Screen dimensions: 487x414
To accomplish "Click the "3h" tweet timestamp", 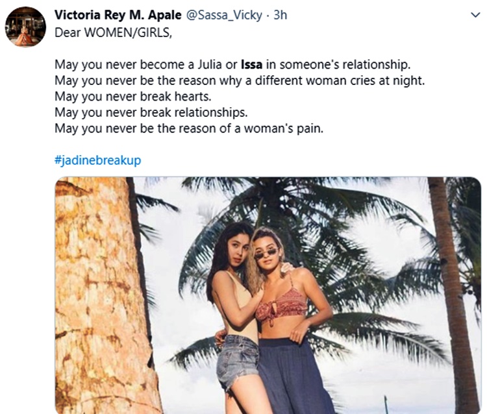I will point(280,15).
